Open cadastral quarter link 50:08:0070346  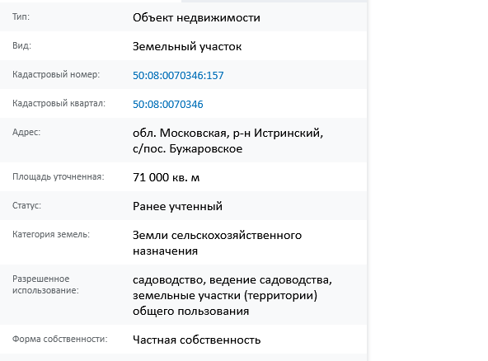[168, 104]
